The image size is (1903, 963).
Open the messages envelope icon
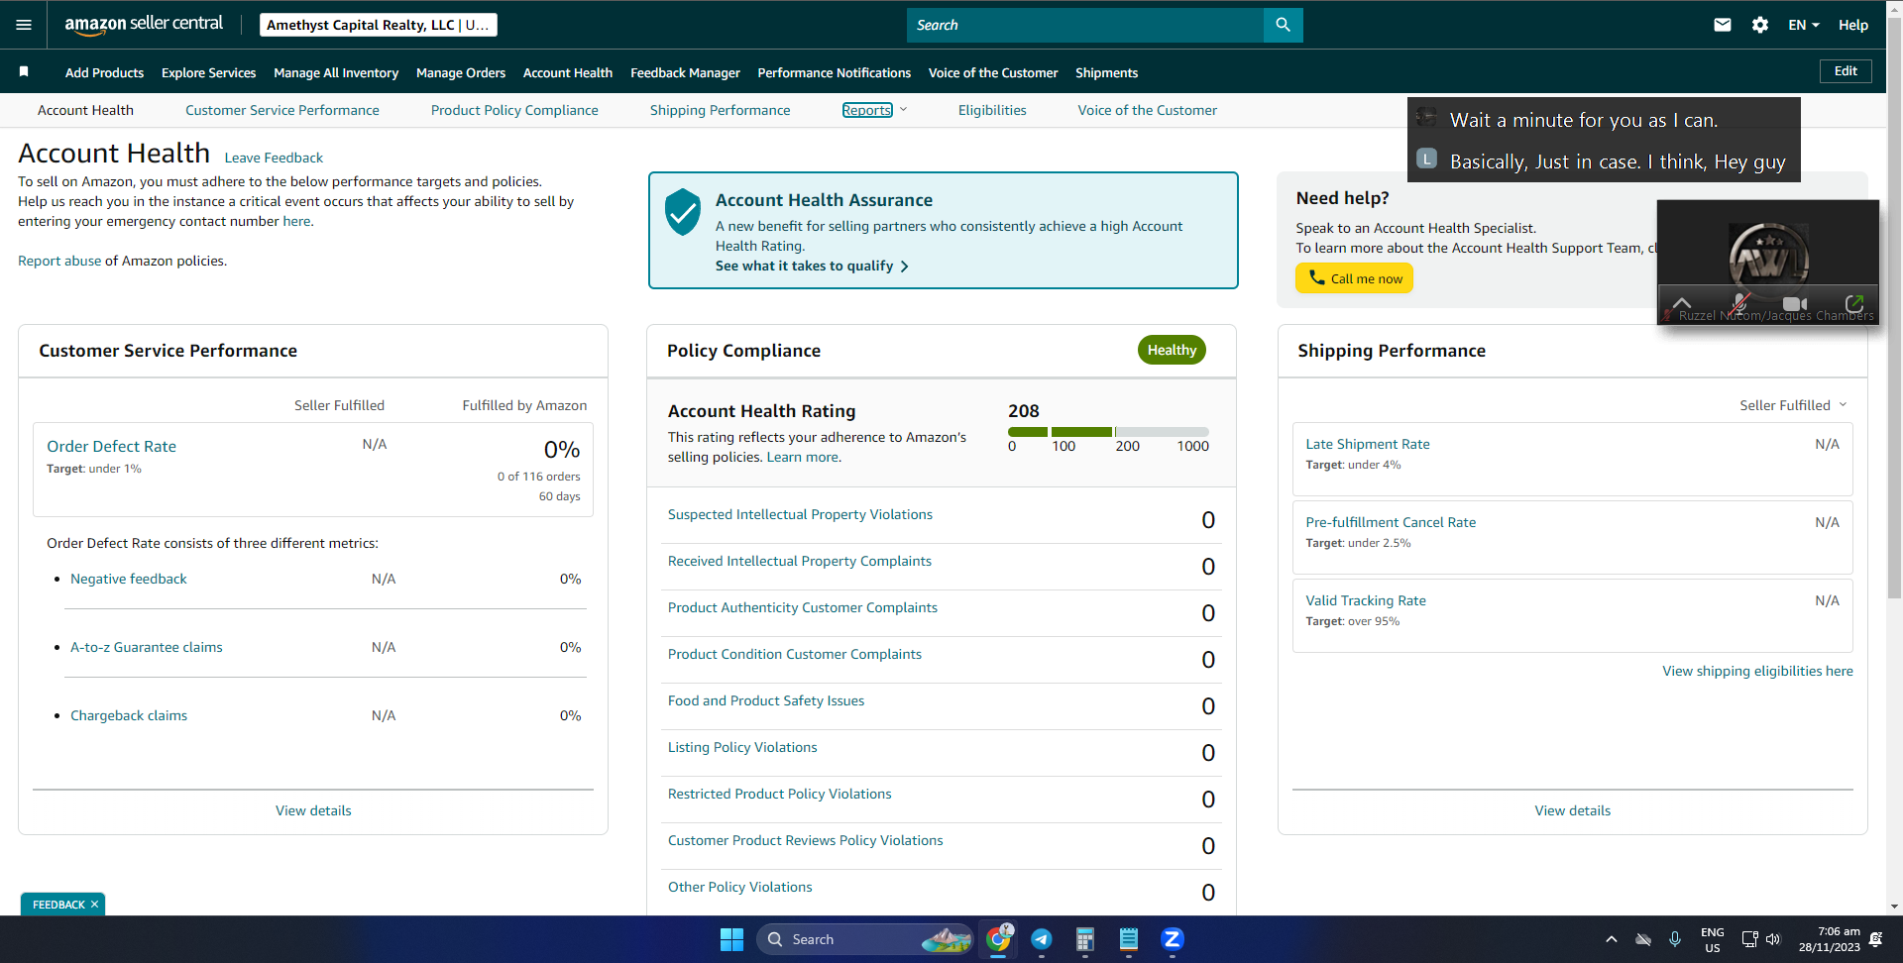click(x=1723, y=25)
